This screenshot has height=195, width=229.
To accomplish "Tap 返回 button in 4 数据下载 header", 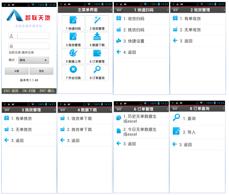I will (63, 110).
